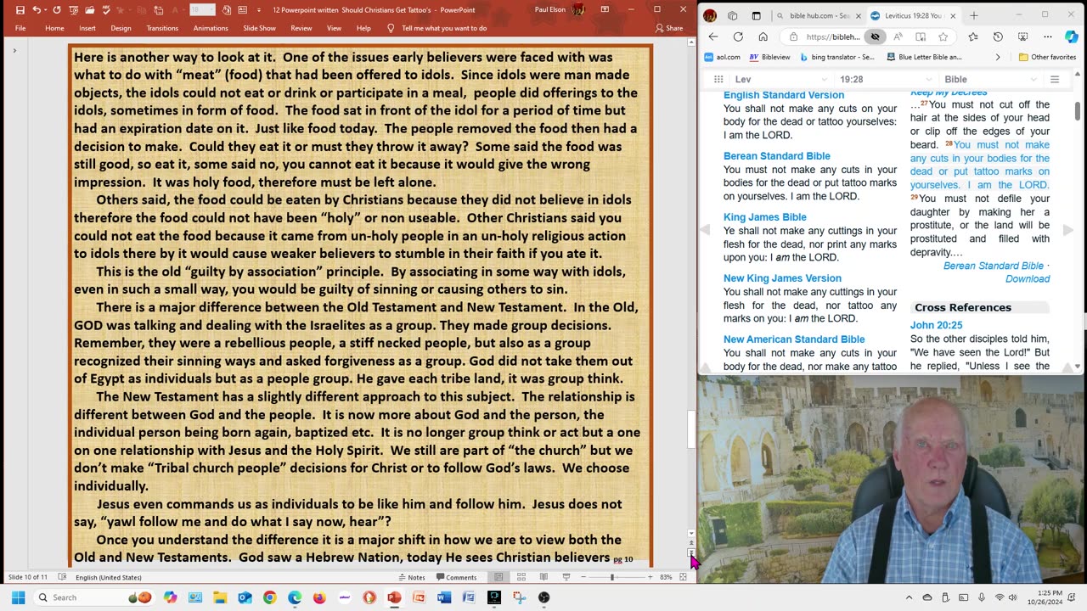Open Bibleview bookmark
The image size is (1087, 611).
coord(769,57)
